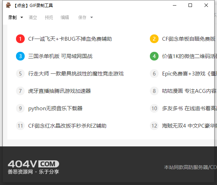Click the 404V COM site logo
This screenshot has height=185, width=217.
coord(33,164)
